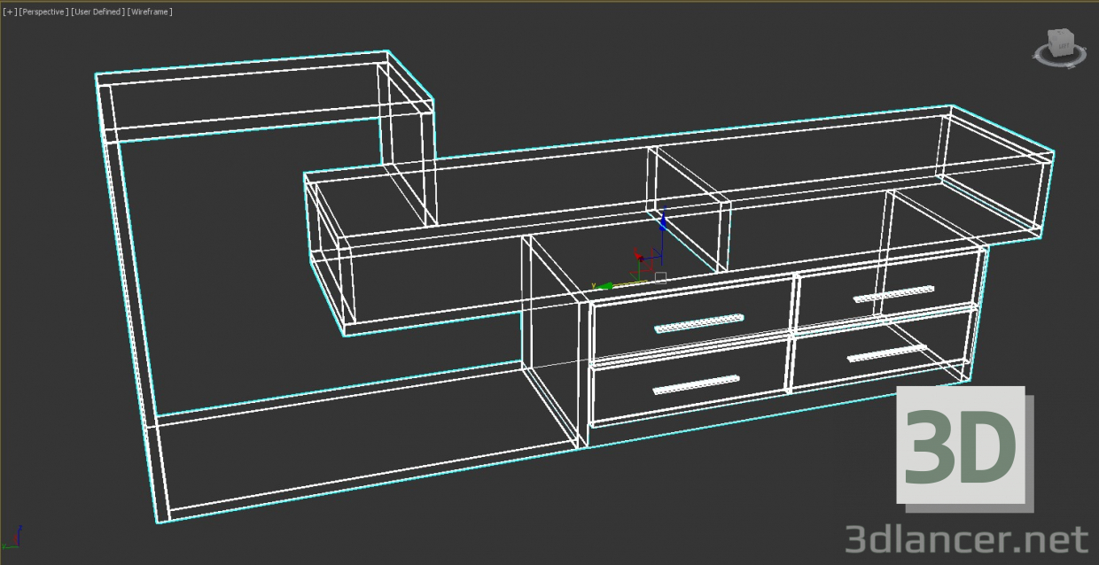Image resolution: width=1099 pixels, height=565 pixels.
Task: Open the [User Defined] per-view preferences menu
Action: point(96,12)
